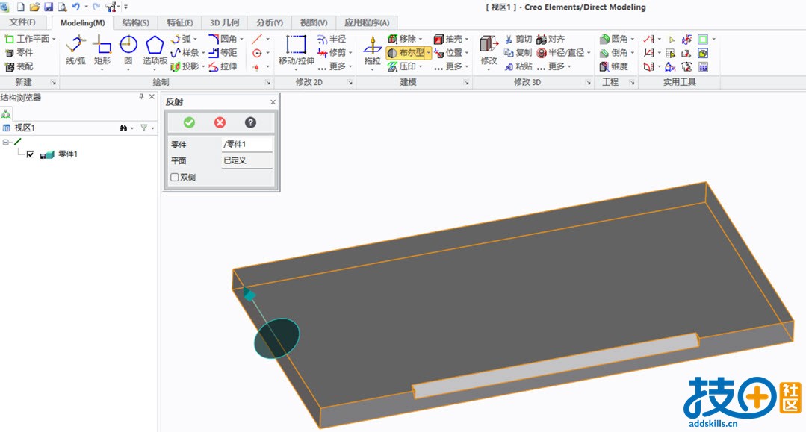Viewport: 806px width, 432px height.
Task: Switch to the 结构(S) tab
Action: click(x=136, y=22)
